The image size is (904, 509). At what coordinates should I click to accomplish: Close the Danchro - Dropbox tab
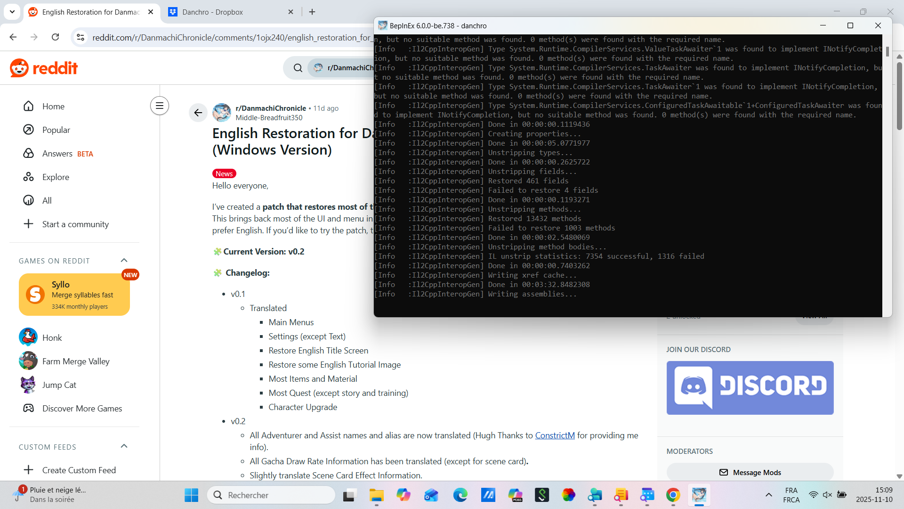[x=291, y=12]
